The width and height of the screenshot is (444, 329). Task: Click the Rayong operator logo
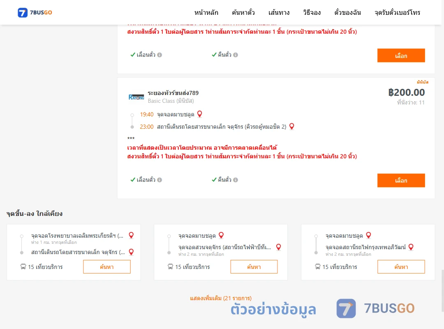pyautogui.click(x=136, y=97)
